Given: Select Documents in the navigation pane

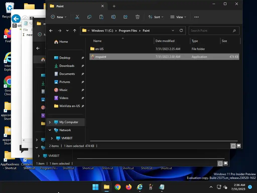Looking at the screenshot, I should pyautogui.click(x=67, y=74).
